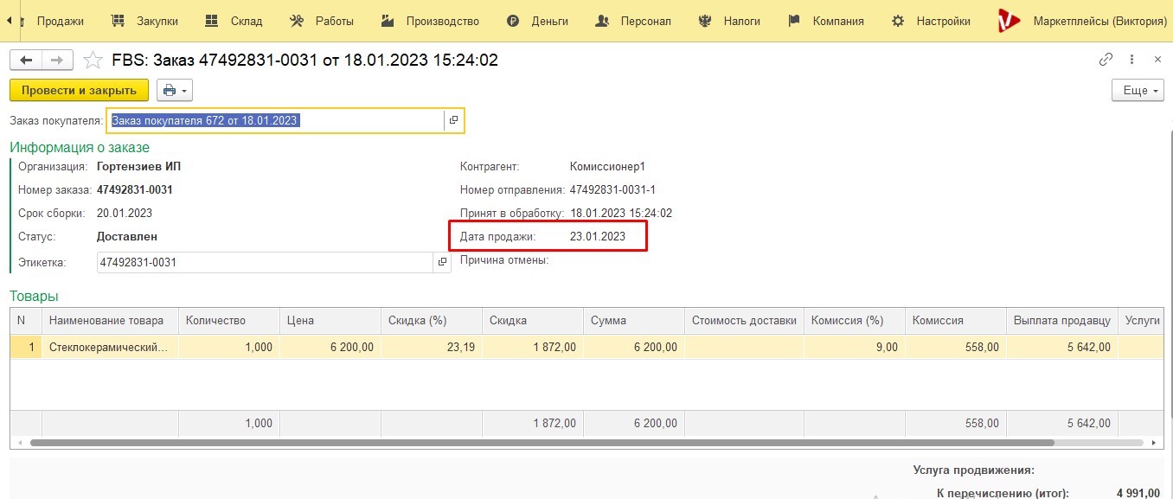Click the Цена column header
Image resolution: width=1173 pixels, height=499 pixels.
(330, 320)
